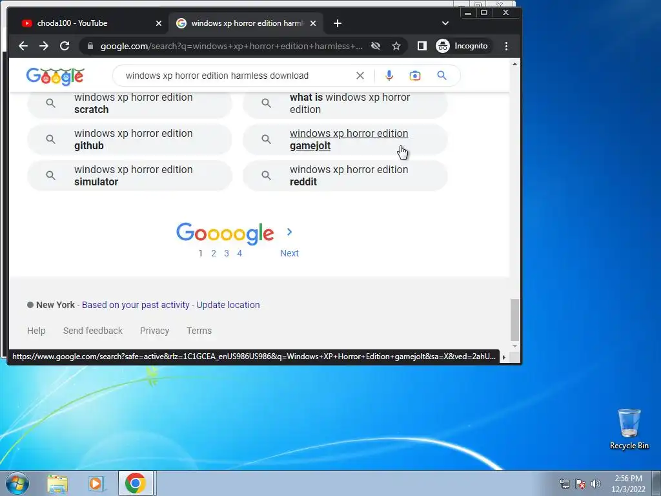The image size is (661, 496).
Task: Click the Next page link
Action: [289, 253]
